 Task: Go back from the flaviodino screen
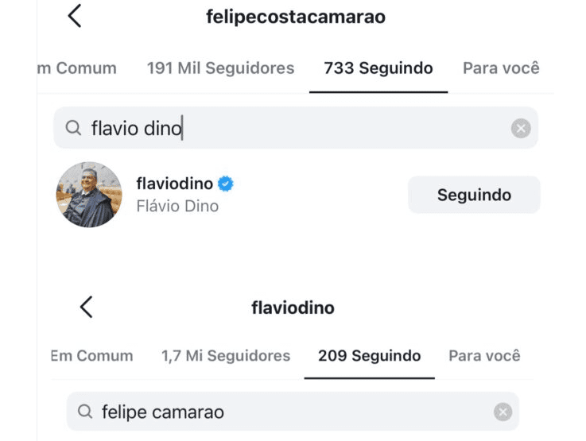coord(87,307)
